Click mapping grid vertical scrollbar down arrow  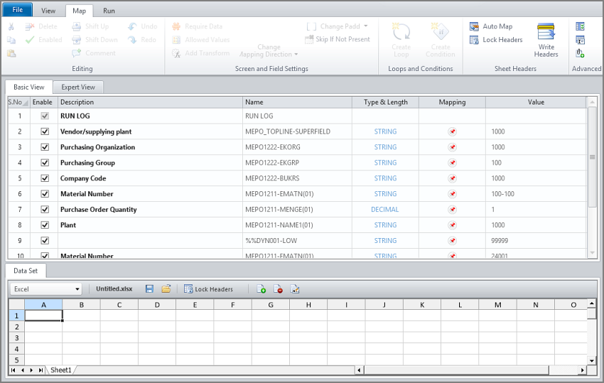coord(593,253)
